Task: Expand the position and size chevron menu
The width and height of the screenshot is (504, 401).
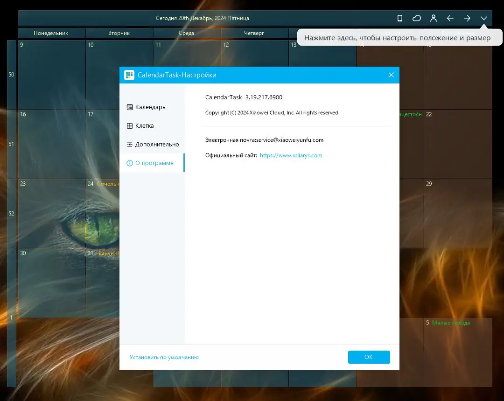Action: coord(483,18)
